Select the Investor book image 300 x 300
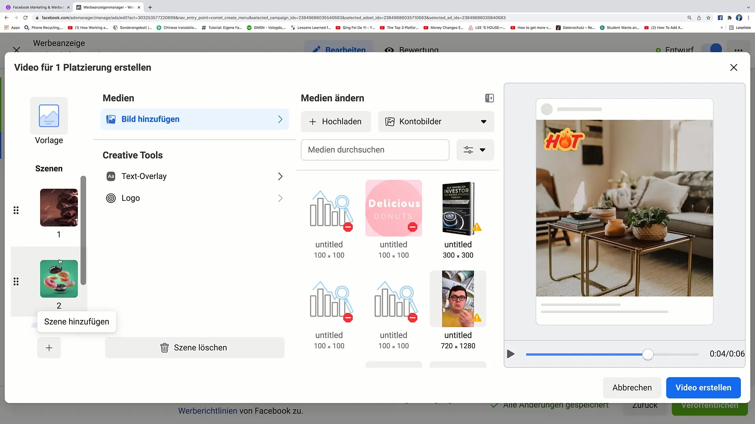 click(458, 208)
